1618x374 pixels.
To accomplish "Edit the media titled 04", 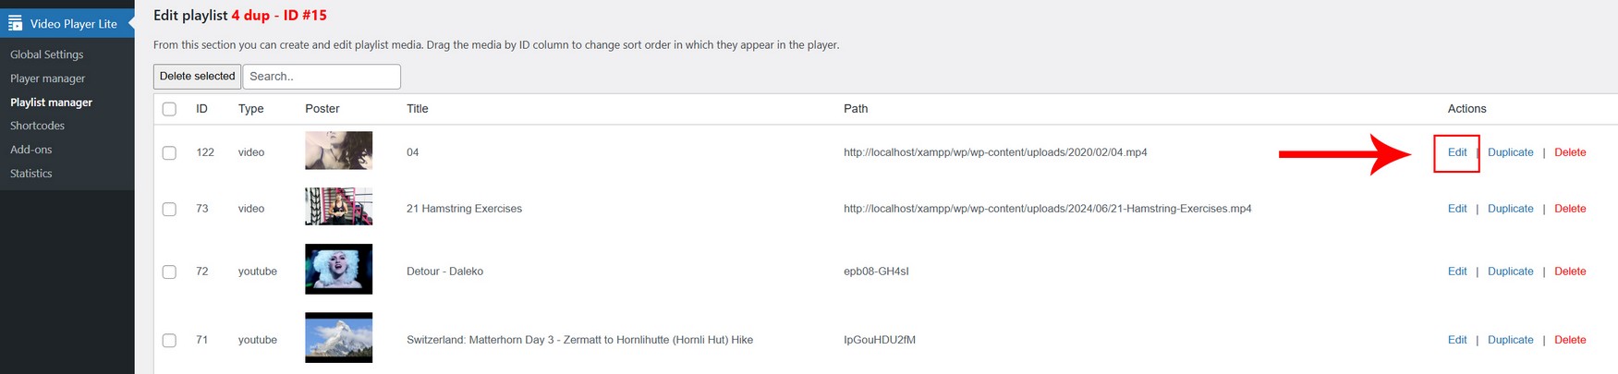I will tap(1457, 152).
